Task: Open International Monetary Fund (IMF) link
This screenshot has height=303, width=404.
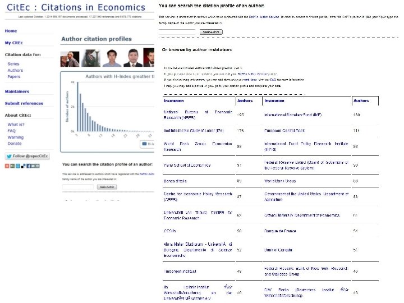Action: [293, 115]
